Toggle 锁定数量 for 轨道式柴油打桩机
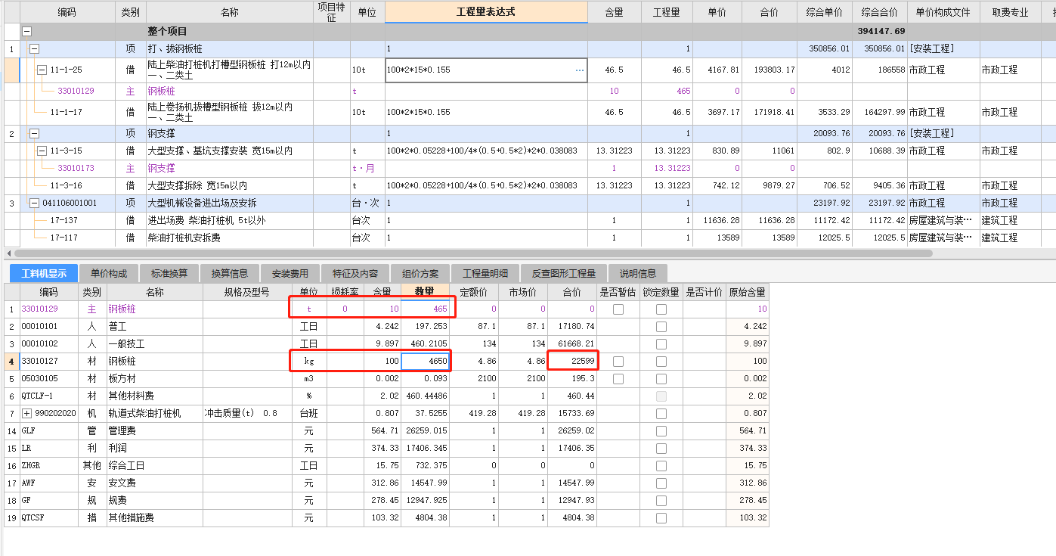Screen dimensions: 1056x556 (661, 414)
